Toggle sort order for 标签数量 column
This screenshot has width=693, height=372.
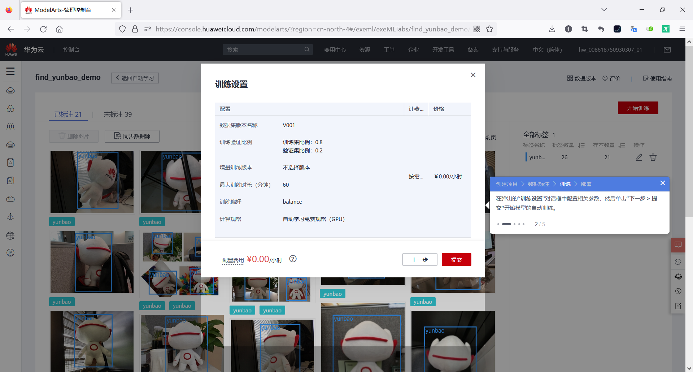pyautogui.click(x=582, y=145)
